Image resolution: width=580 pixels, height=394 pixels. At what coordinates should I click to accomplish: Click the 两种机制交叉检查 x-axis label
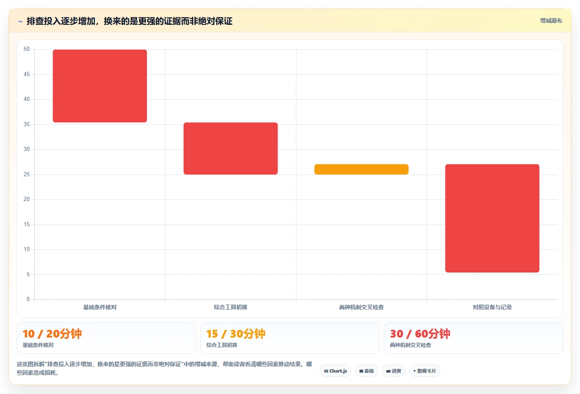362,307
